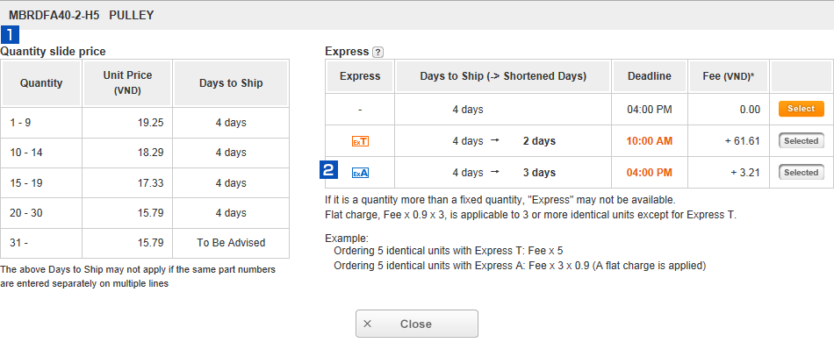Click the 10:00 AM deadline cell

tap(650, 141)
